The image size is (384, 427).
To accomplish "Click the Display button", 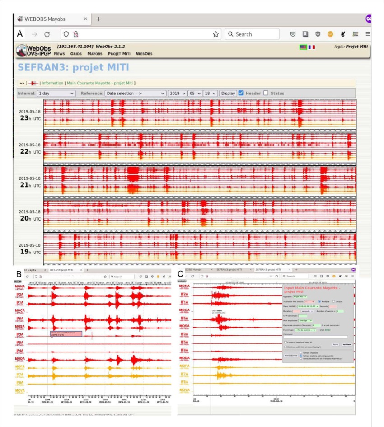I will tap(228, 93).
